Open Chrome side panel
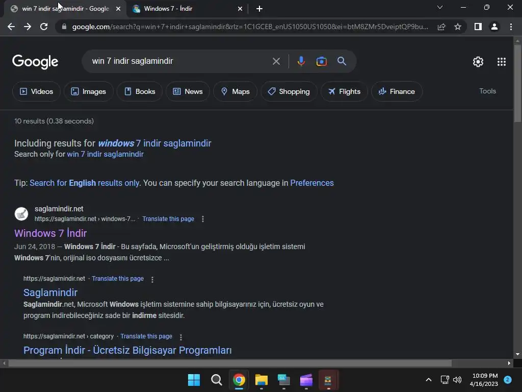The width and height of the screenshot is (522, 392). click(478, 27)
